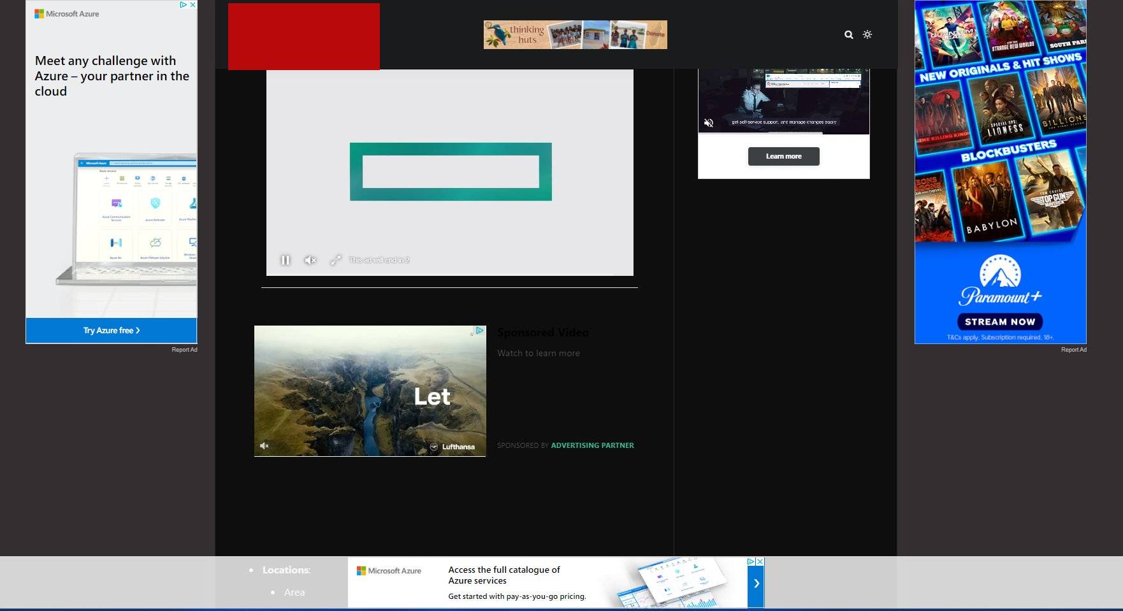Open the site search magnifier icon

tap(848, 35)
